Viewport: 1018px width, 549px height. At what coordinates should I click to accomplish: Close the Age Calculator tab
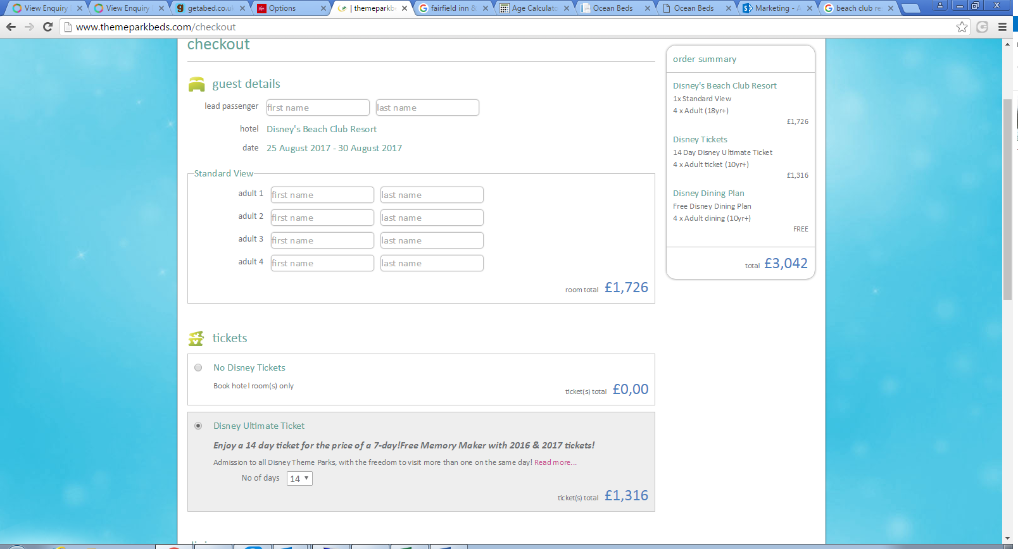pyautogui.click(x=567, y=8)
